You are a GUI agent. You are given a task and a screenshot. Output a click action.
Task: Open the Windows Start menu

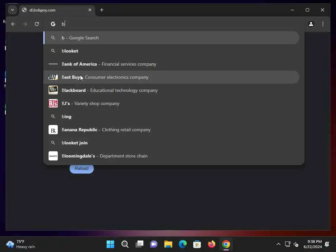point(110,244)
